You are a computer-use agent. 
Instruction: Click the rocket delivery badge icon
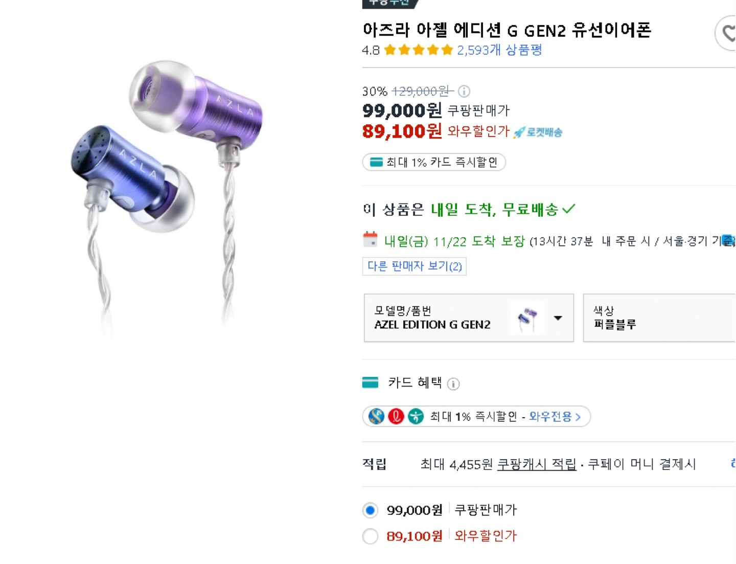click(520, 132)
